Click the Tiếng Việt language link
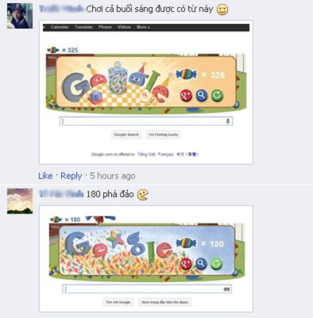 tap(146, 154)
